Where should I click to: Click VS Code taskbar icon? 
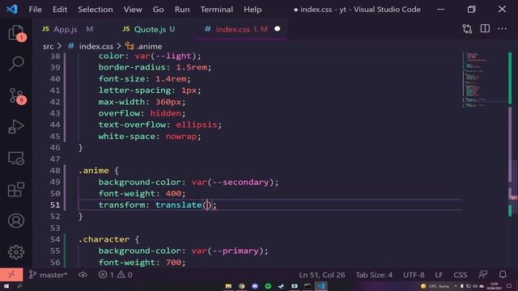[x=321, y=286]
